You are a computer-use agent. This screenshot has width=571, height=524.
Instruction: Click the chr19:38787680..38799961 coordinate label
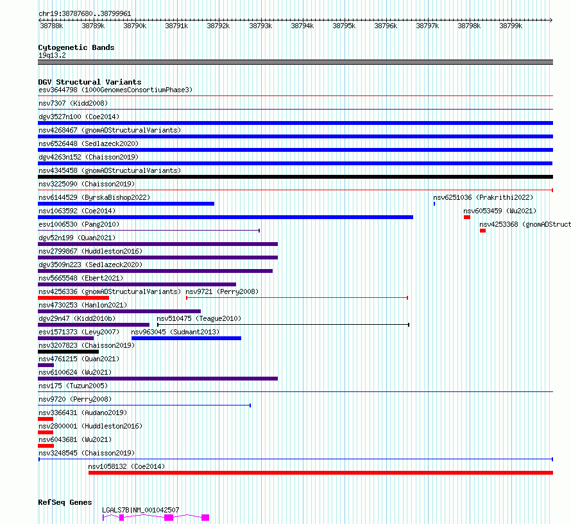(x=85, y=13)
